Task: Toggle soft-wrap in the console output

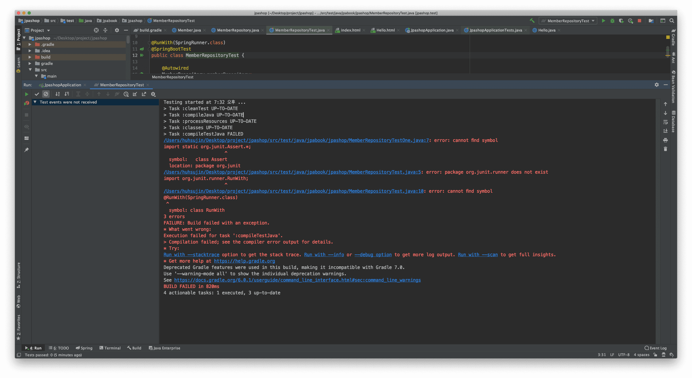Action: tap(665, 122)
